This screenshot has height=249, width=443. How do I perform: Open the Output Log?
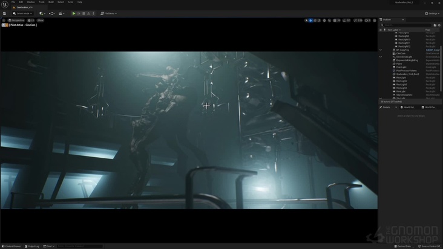(32, 246)
